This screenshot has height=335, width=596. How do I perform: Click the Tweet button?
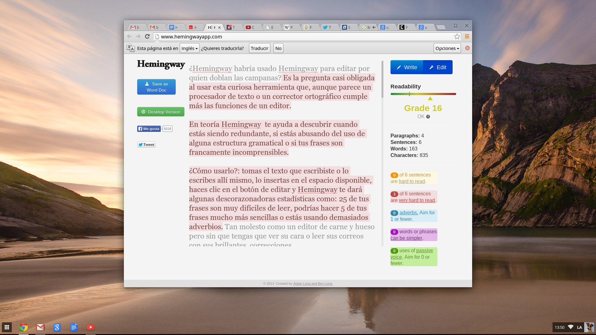(x=146, y=145)
